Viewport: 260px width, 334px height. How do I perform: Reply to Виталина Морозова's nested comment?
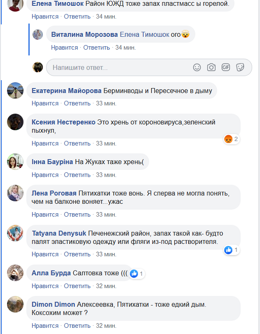tap(97, 48)
